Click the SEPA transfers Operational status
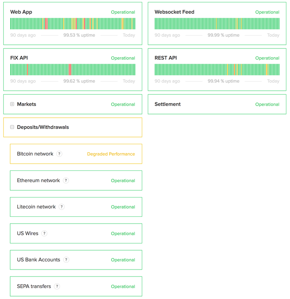This screenshot has width=290, height=299. click(123, 287)
